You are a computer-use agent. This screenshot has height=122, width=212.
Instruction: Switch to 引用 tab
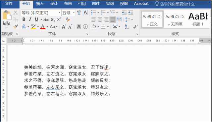point(82,4)
